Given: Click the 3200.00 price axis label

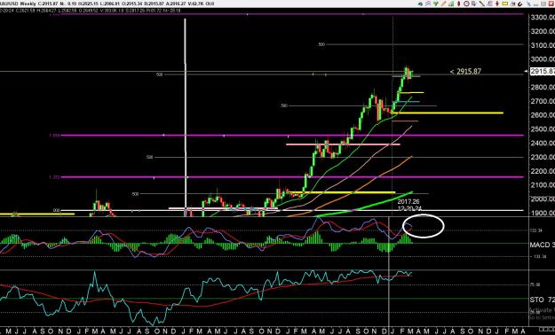Looking at the screenshot, I should tap(543, 31).
